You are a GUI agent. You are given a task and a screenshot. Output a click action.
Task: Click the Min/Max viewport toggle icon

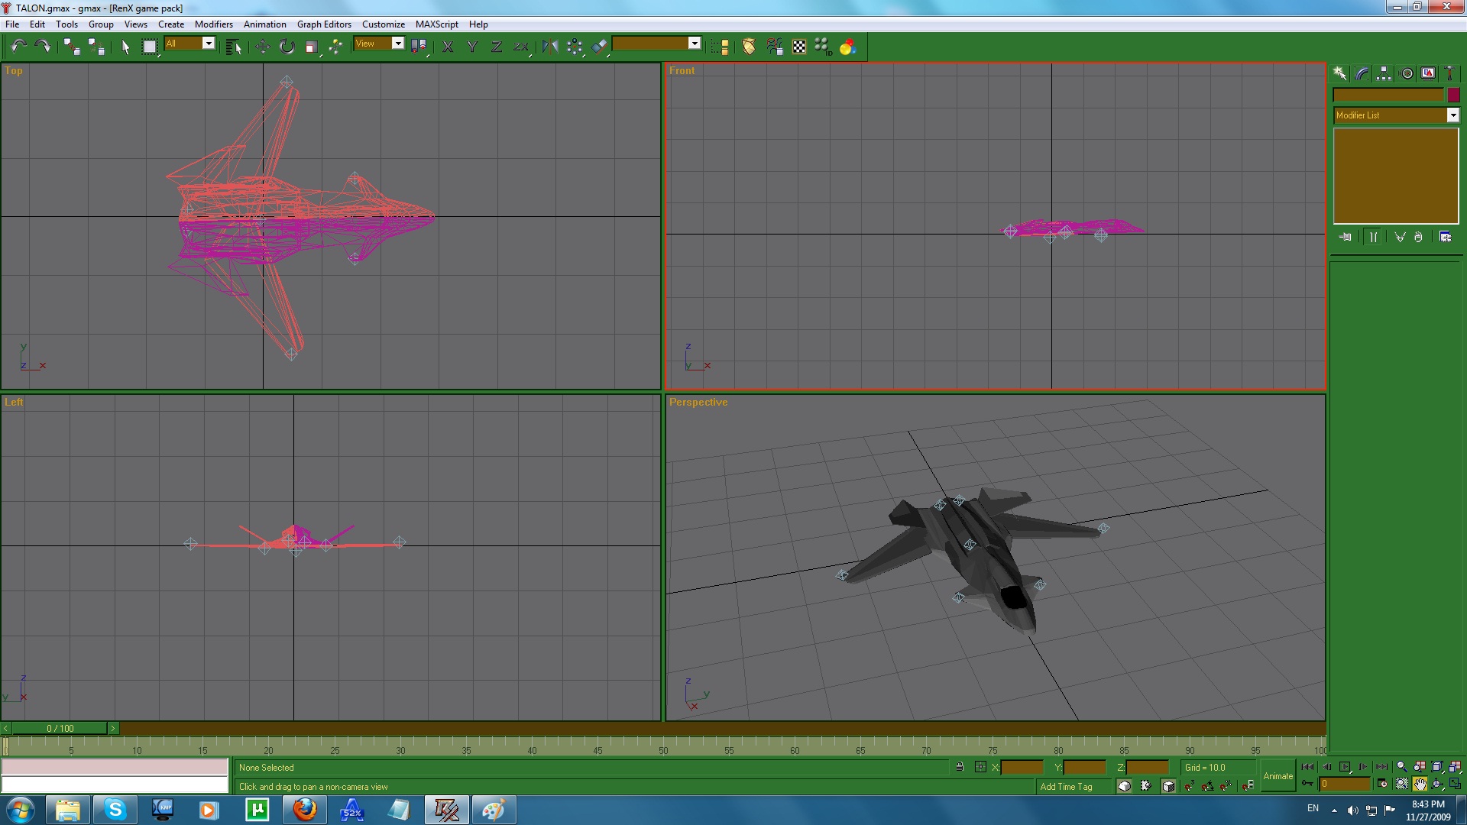coord(1456,784)
